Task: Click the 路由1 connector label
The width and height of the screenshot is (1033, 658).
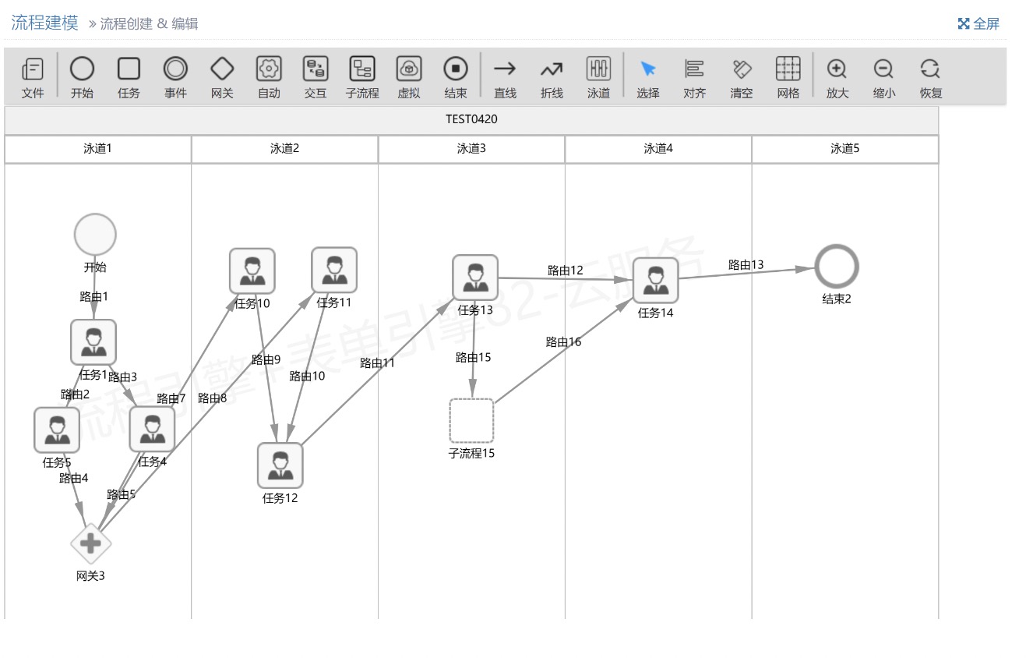Action: tap(94, 296)
